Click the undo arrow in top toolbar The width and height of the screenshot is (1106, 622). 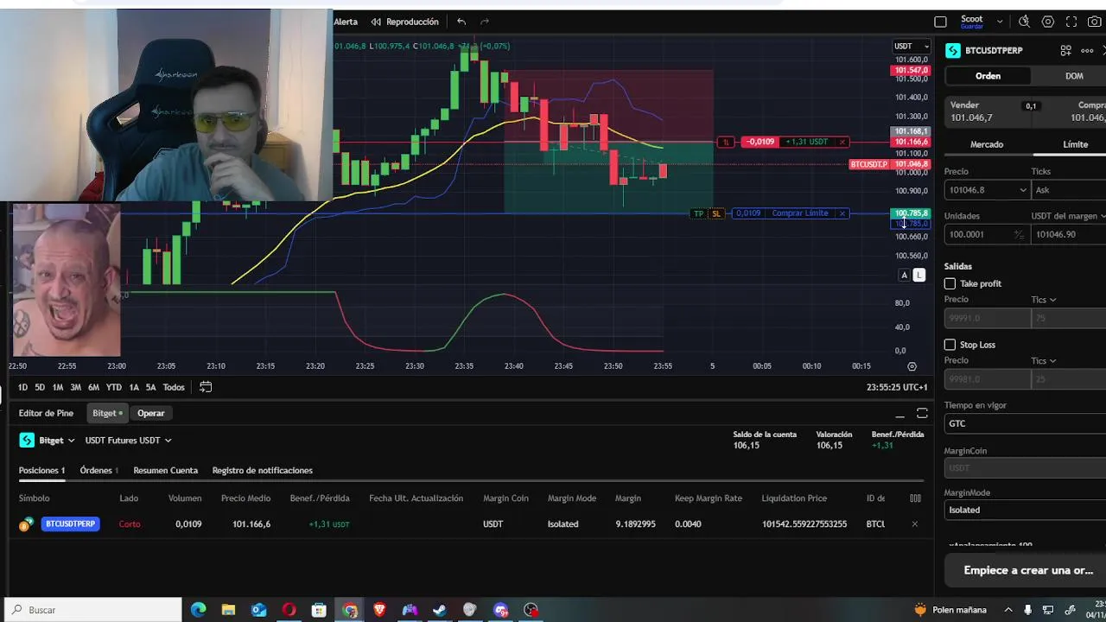point(461,22)
